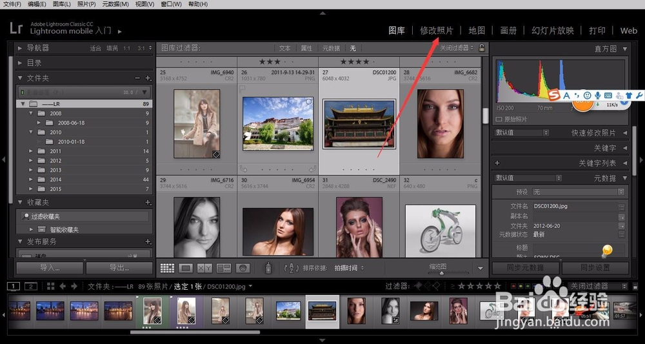Open toolbar options dropdown triangle
The width and height of the screenshot is (645, 344).
480,268
